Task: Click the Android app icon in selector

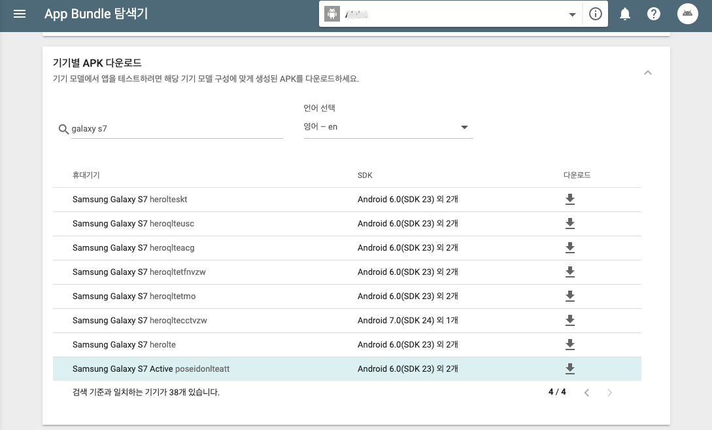Action: 332,14
